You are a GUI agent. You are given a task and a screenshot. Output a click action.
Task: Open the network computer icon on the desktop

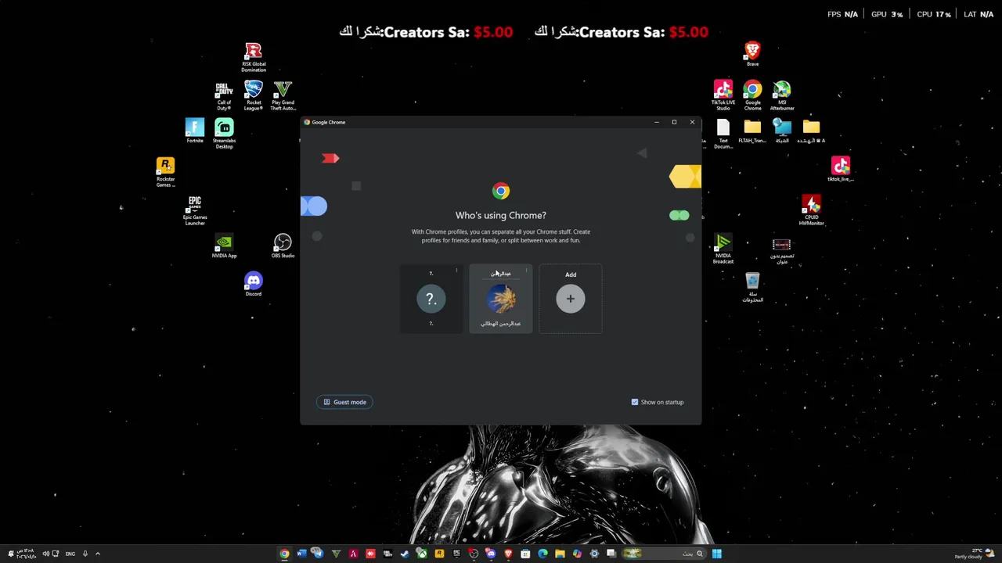point(781,131)
